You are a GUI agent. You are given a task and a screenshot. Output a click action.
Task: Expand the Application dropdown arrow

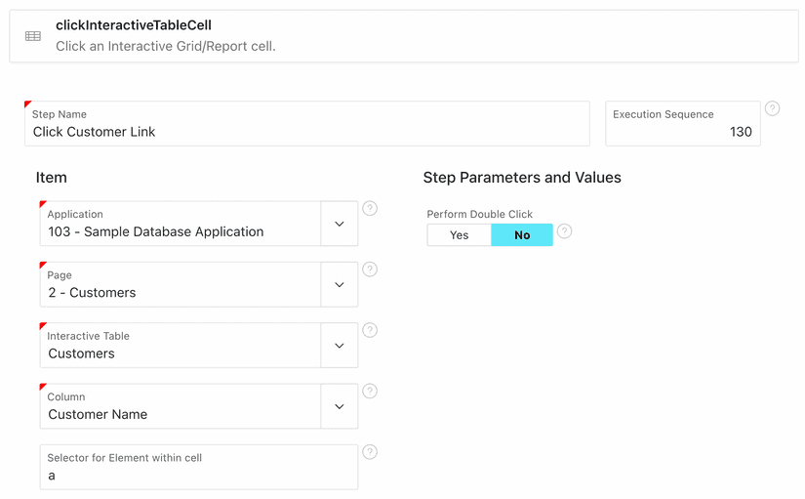click(x=339, y=225)
